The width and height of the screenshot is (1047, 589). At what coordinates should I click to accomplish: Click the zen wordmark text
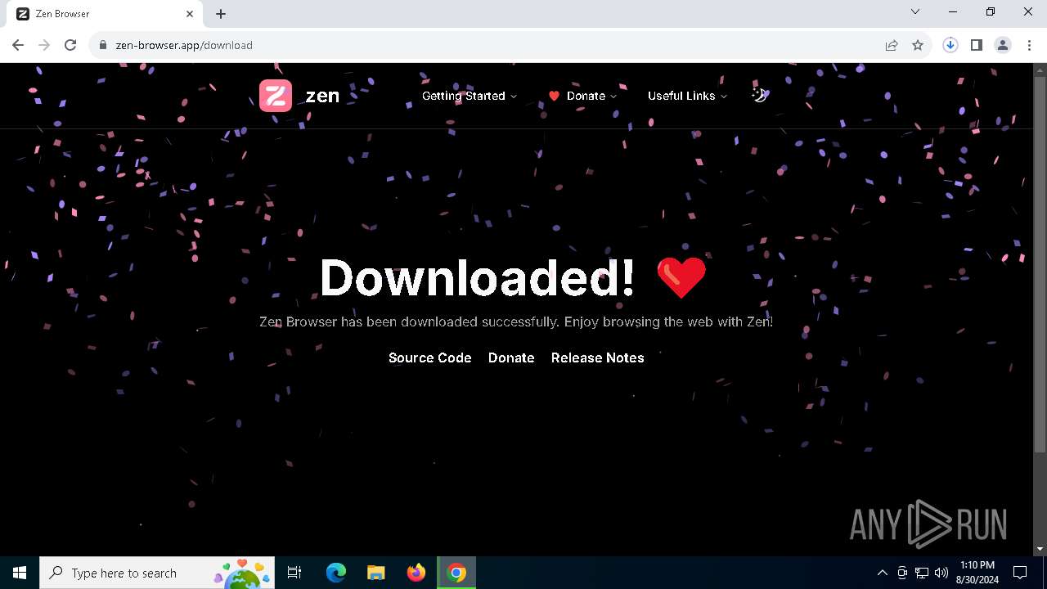point(322,96)
